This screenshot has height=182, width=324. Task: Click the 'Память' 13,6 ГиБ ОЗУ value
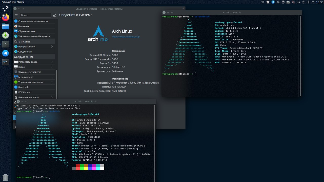tap(119, 87)
